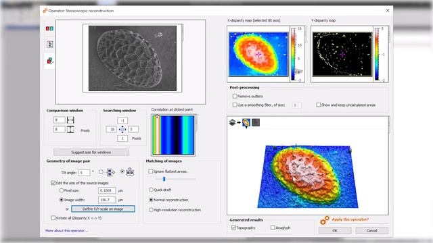
Task: Click the operator icon in the title bar
Action: click(x=45, y=11)
